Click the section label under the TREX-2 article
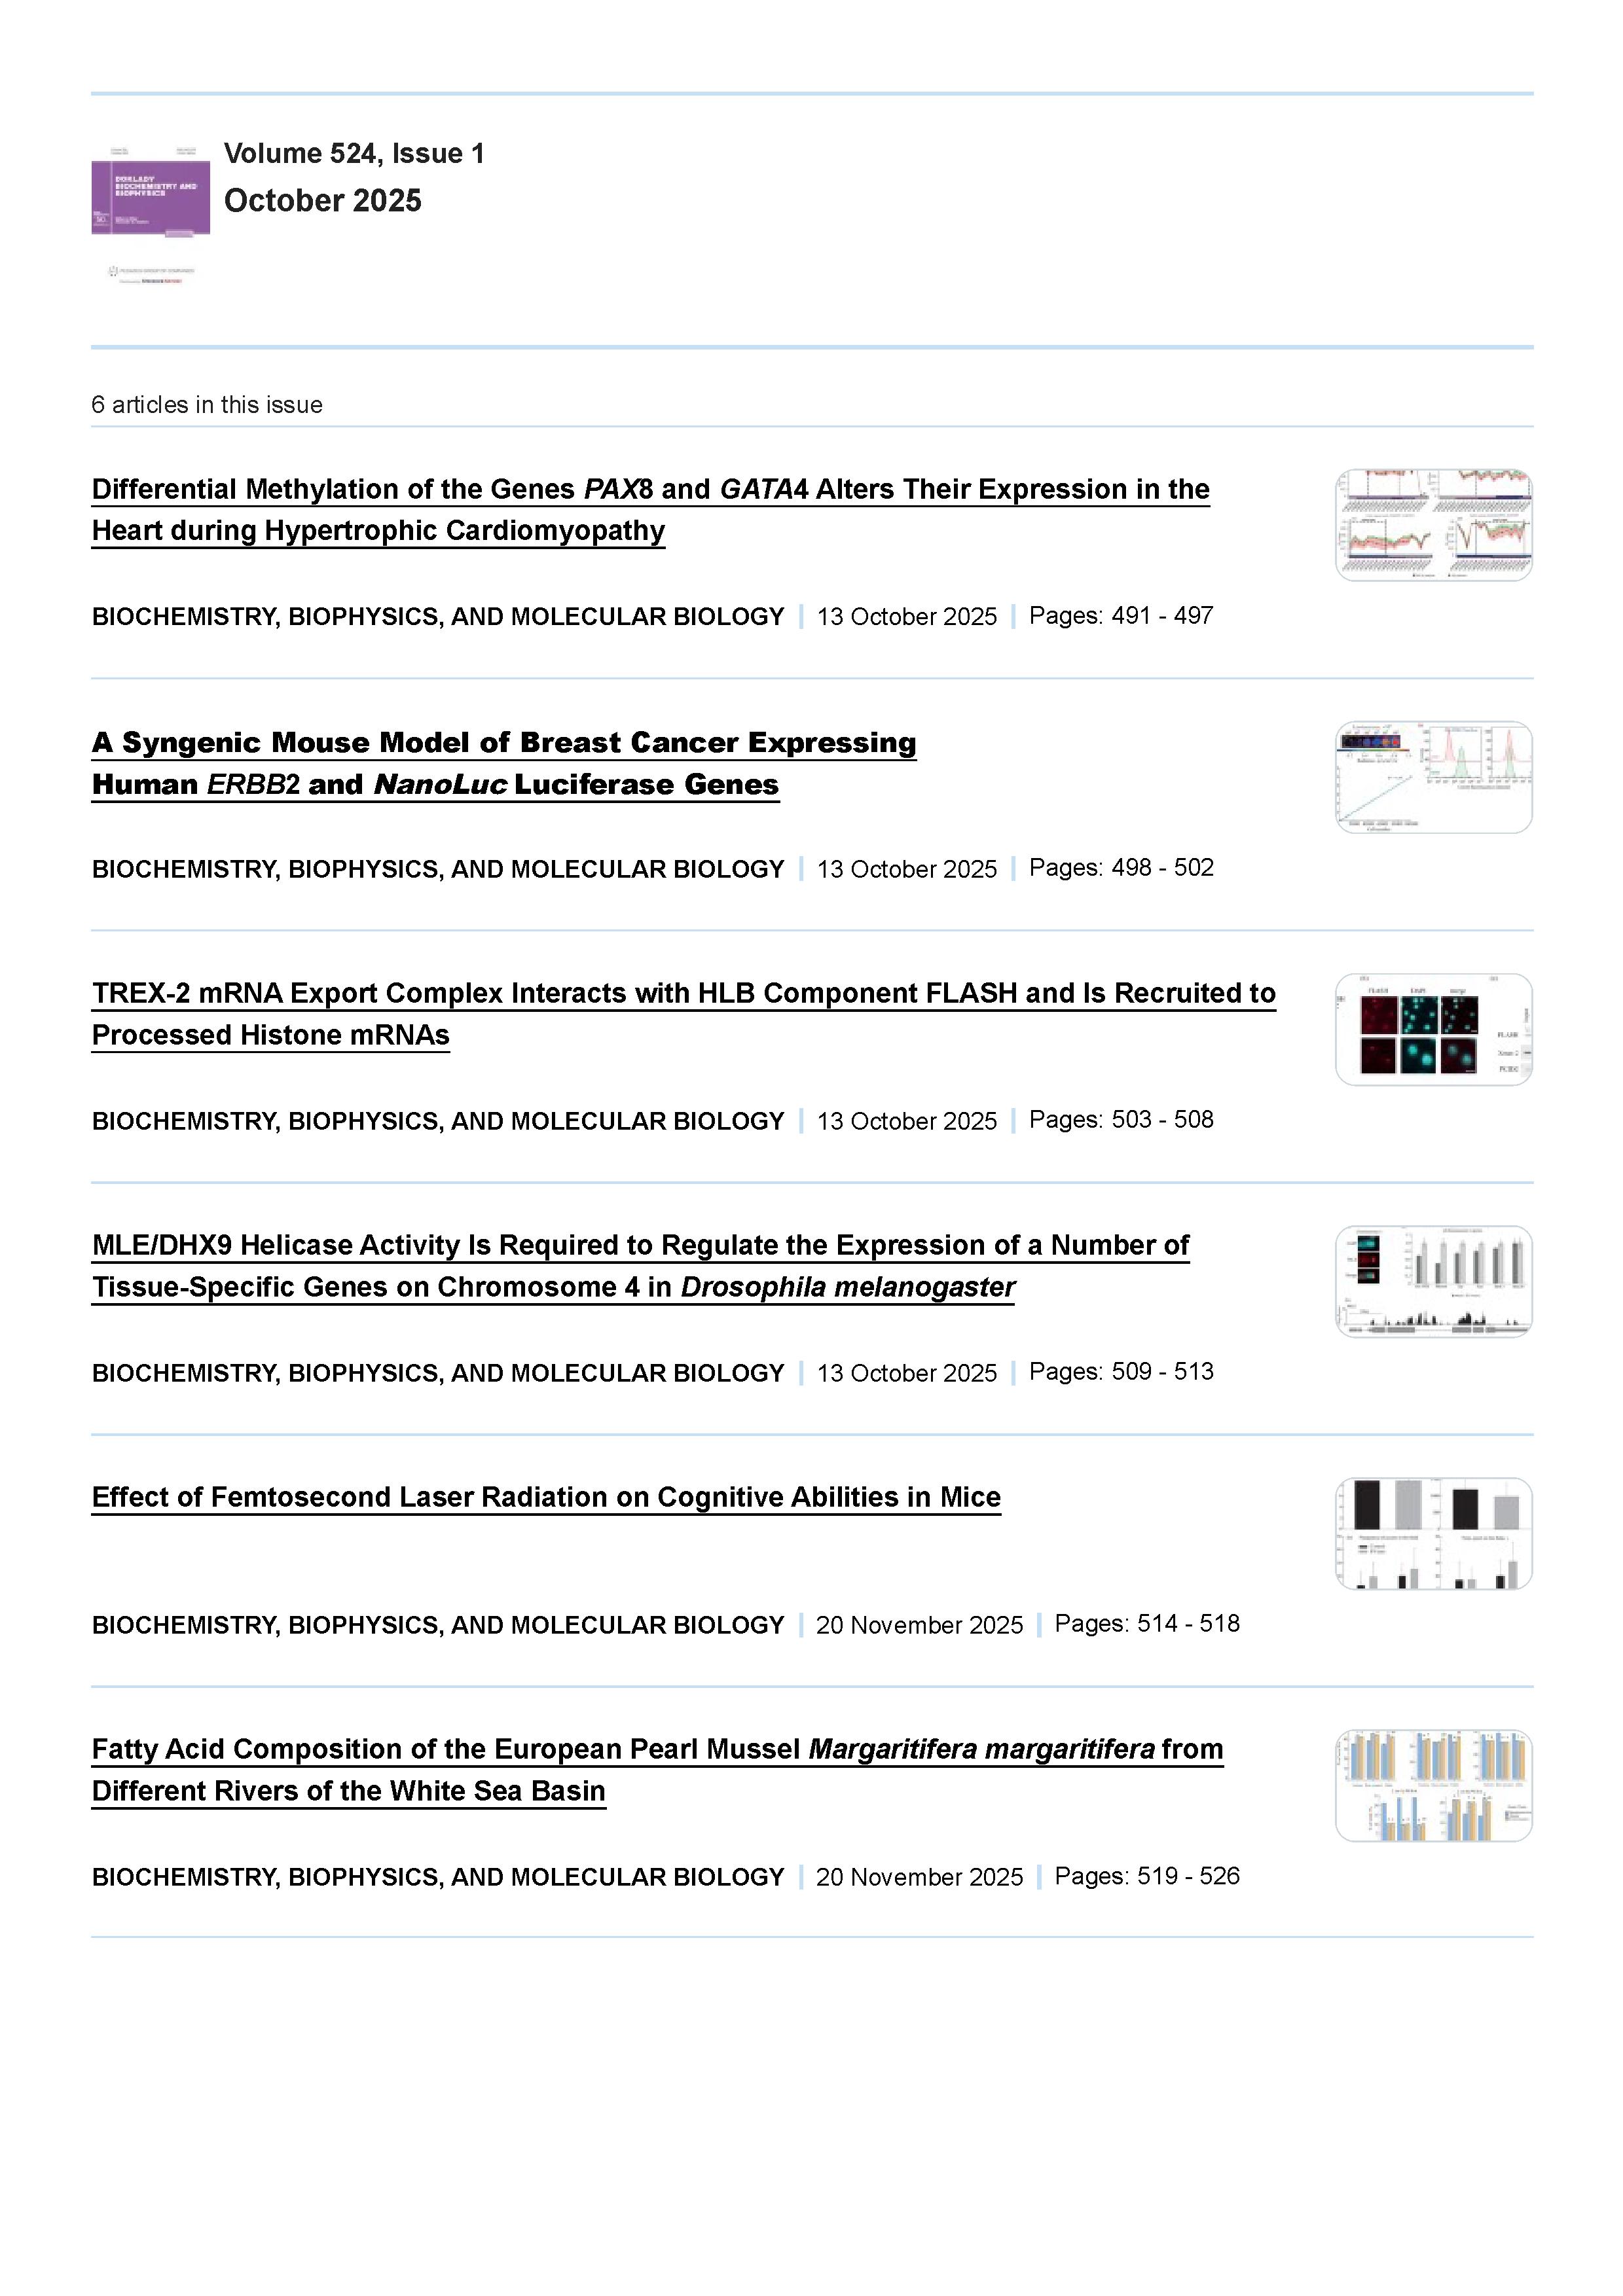 pyautogui.click(x=438, y=1121)
